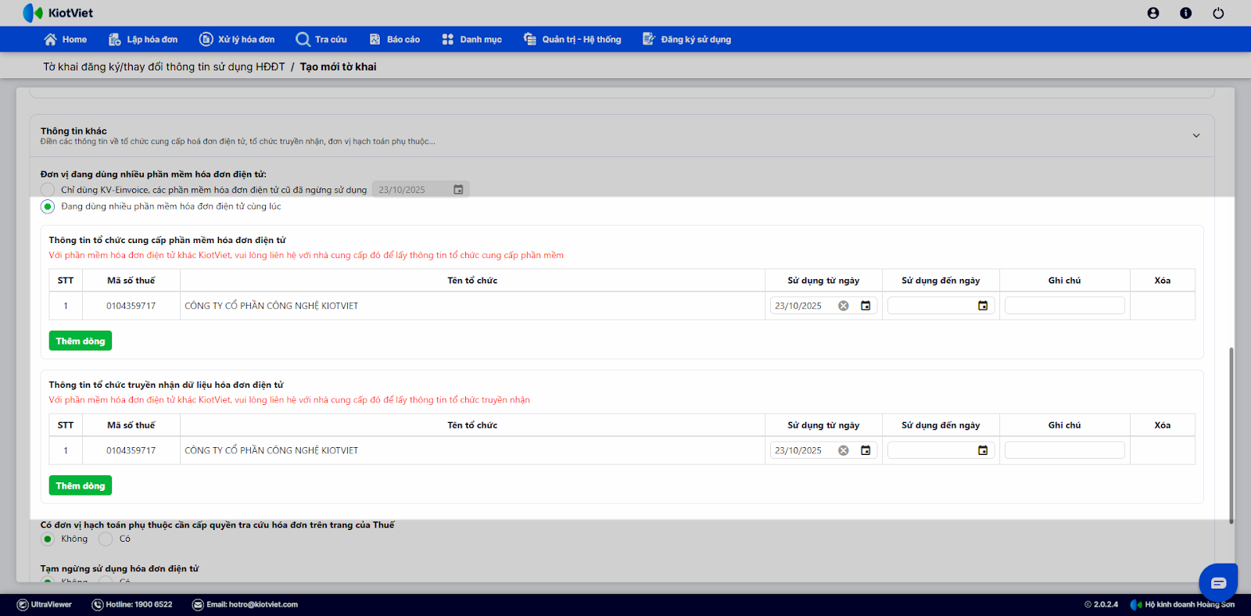Image resolution: width=1251 pixels, height=616 pixels.
Task: Click 'Mã số thuế' header in software provider table
Action: pyautogui.click(x=131, y=281)
